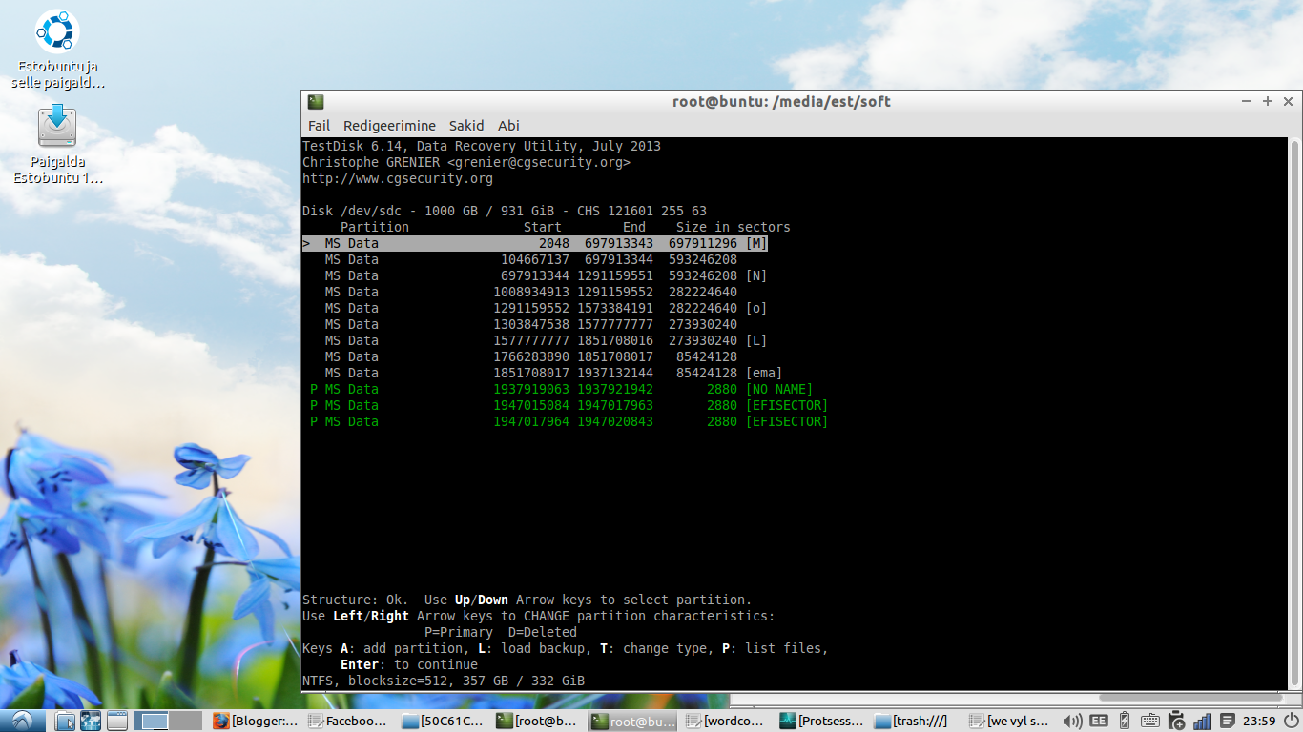Click the partition row starting at 104667137
This screenshot has height=732, width=1303.
coord(531,260)
